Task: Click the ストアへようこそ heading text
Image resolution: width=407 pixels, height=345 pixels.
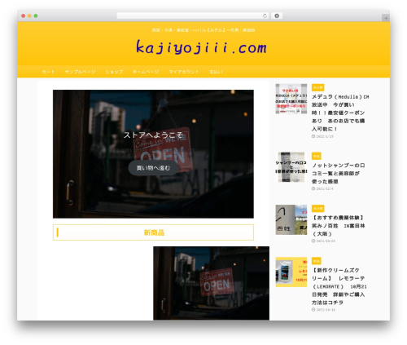Action: pos(153,135)
